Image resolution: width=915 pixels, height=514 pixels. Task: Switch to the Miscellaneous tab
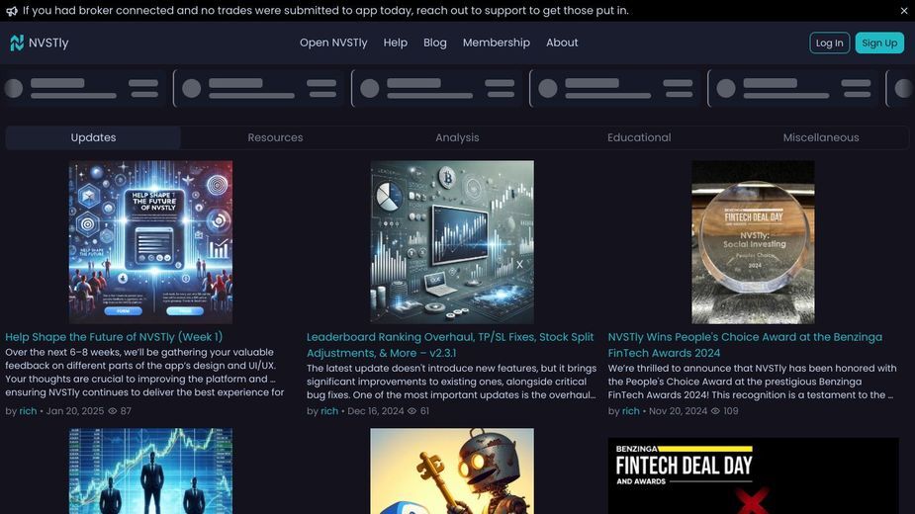tap(820, 137)
